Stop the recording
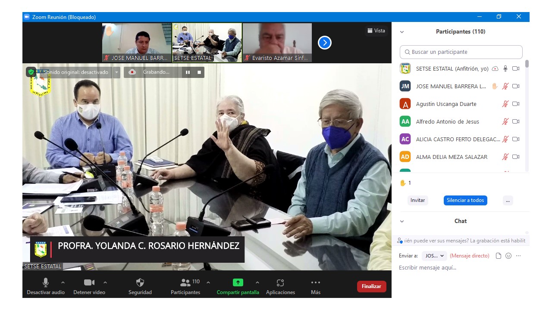The image size is (552, 310). [199, 72]
